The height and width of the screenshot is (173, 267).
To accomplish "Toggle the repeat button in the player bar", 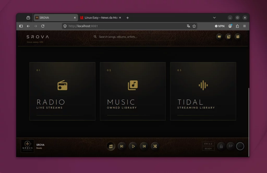I will click(x=111, y=146).
